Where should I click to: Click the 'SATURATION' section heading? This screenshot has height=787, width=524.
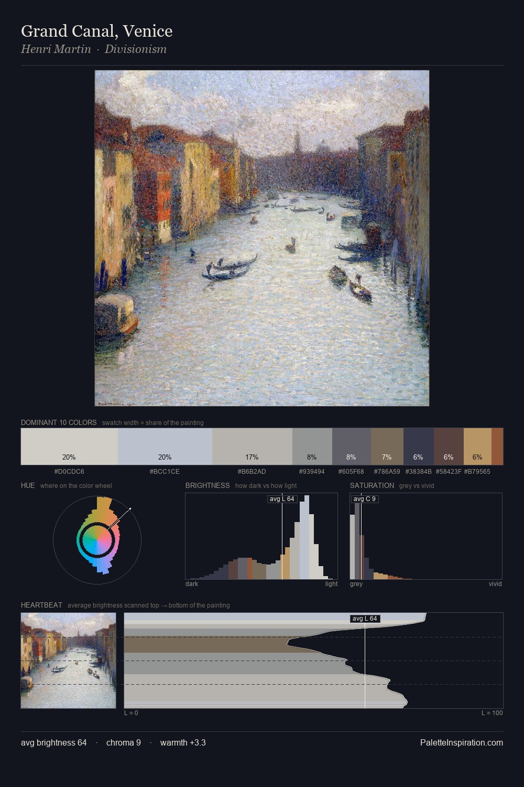click(x=372, y=485)
